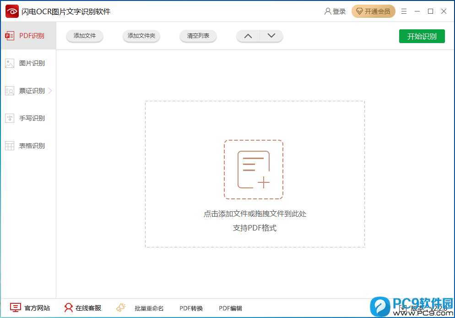This screenshot has height=318, width=455.
Task: Click the user icon beside 登录
Action: (328, 11)
